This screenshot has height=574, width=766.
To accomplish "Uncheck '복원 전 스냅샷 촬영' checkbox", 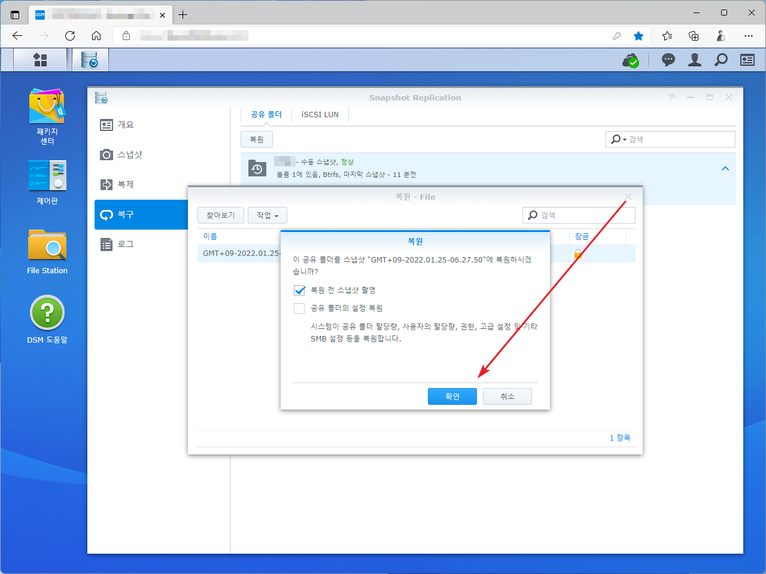I will [299, 291].
